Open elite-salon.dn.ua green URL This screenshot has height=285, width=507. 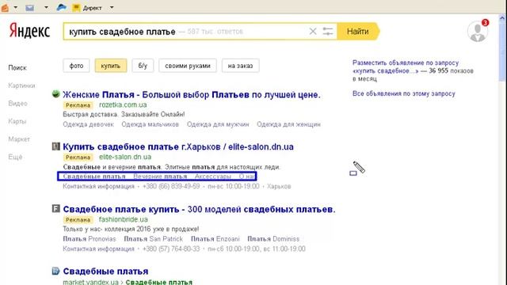125,157
